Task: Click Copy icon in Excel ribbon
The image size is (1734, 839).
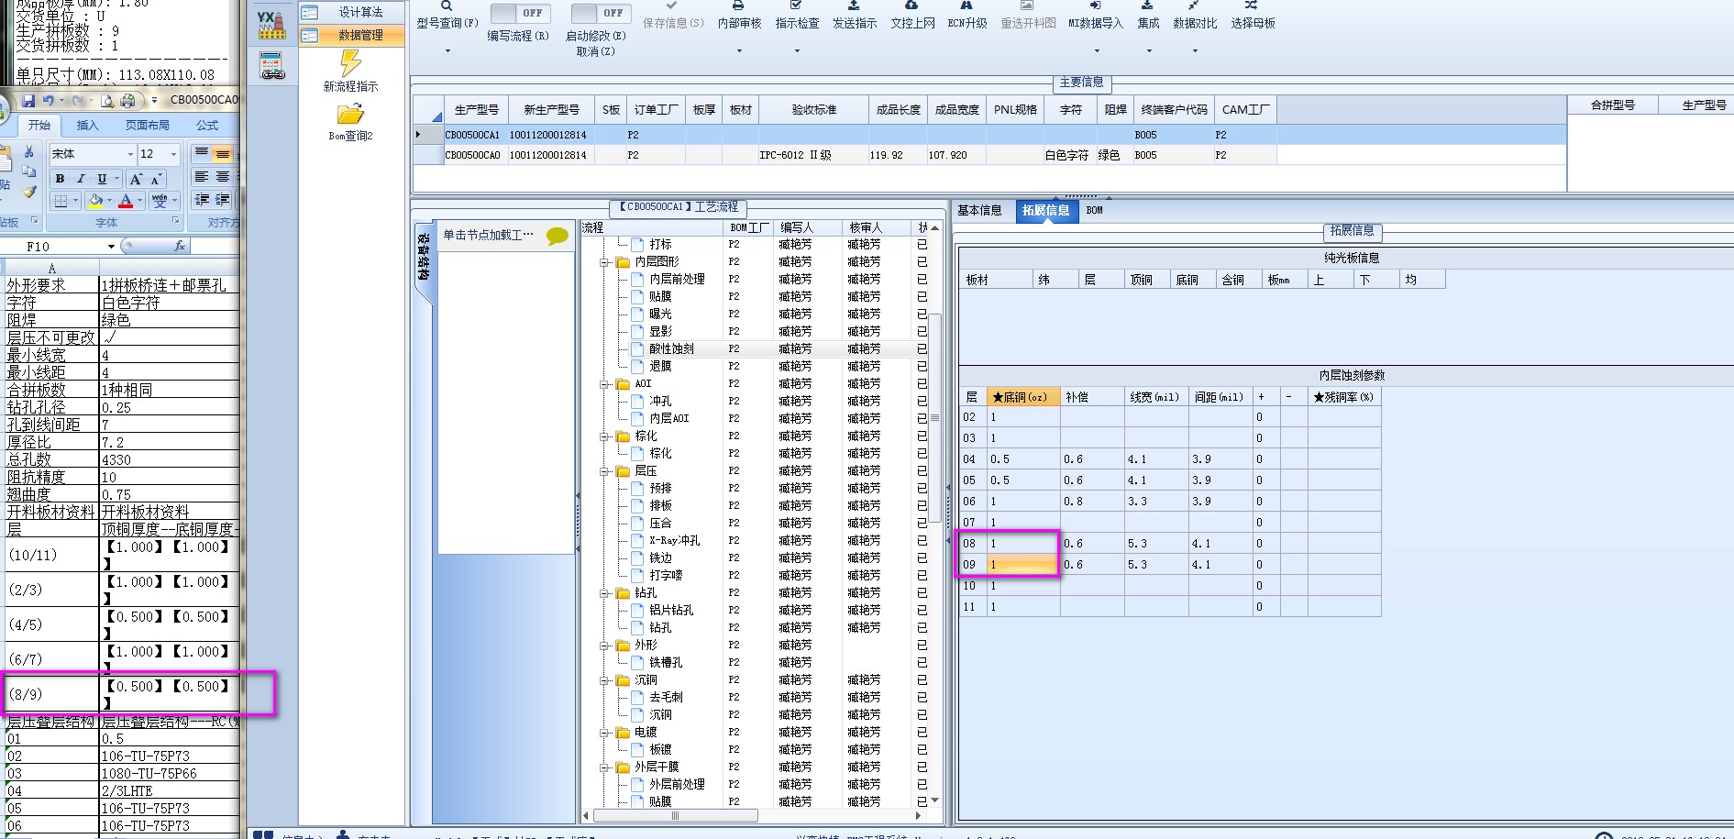Action: 29,171
